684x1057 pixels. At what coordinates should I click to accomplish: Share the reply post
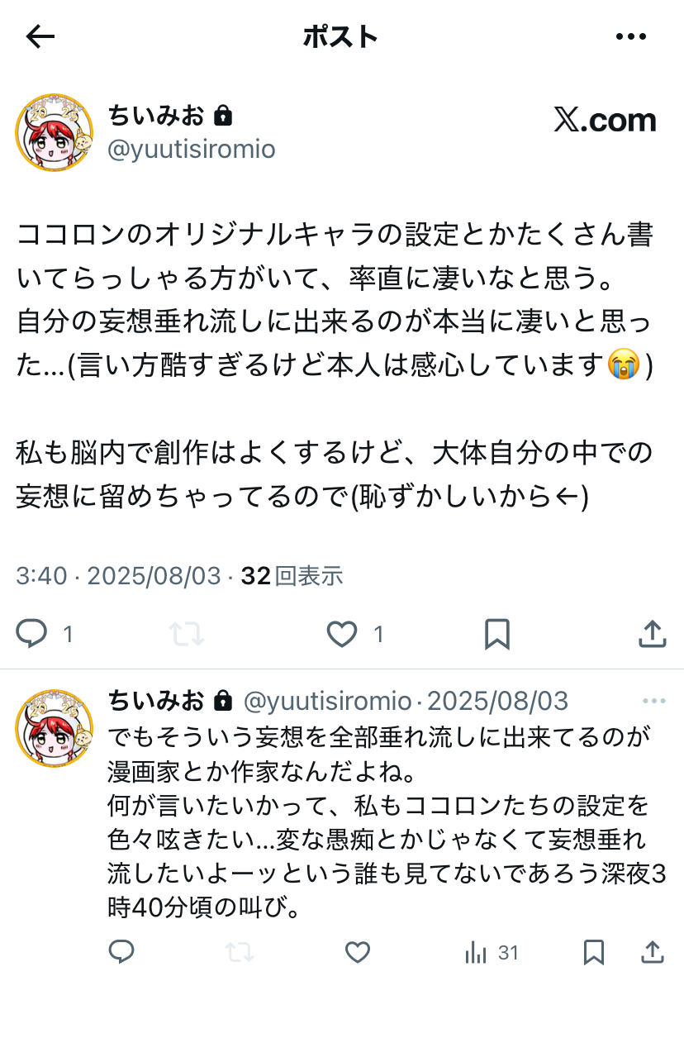coord(653,953)
